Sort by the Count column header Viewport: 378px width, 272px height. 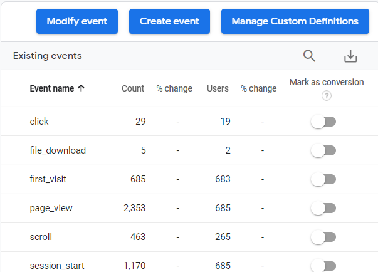point(133,88)
